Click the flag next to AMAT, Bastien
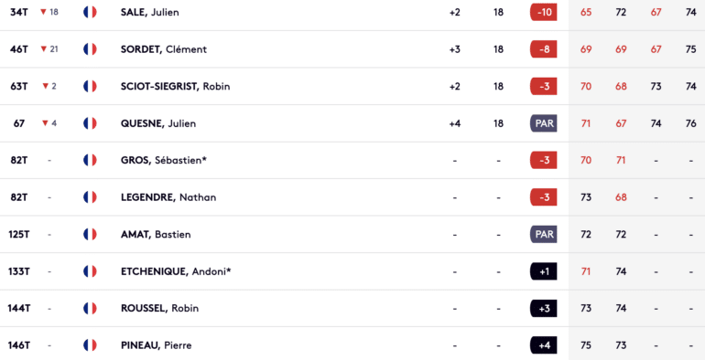Viewport: 705px width, 360px height. 90,234
